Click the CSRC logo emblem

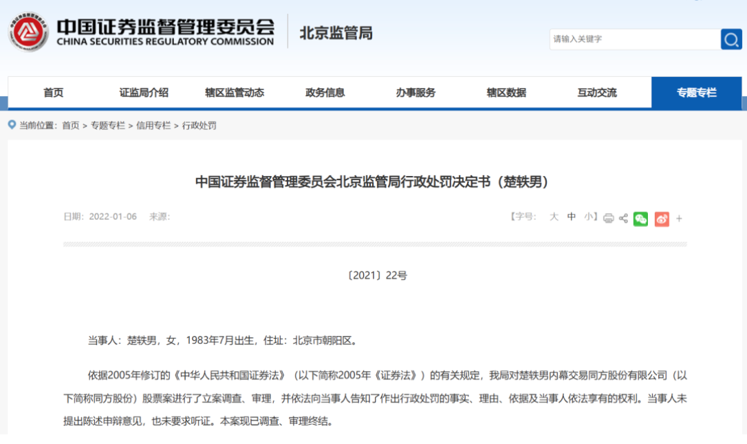(28, 32)
